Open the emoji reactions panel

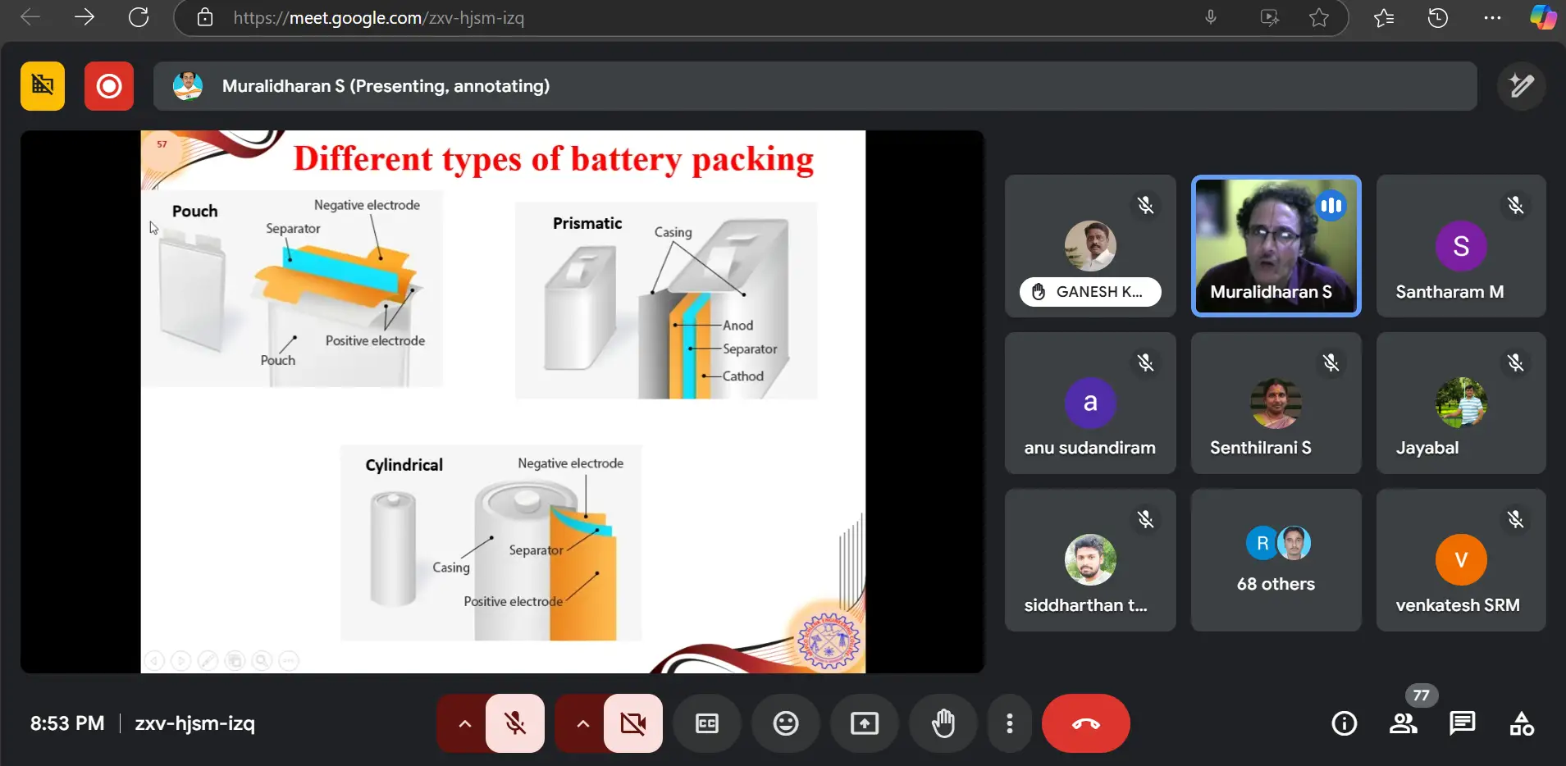pos(785,723)
